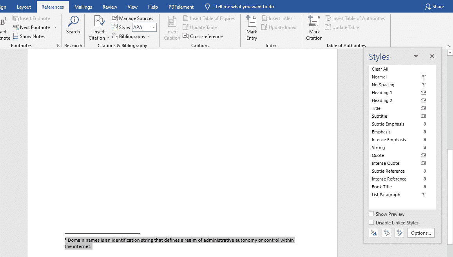The height and width of the screenshot is (257, 453).
Task: Enable the Show Preview checkbox
Action: coord(371,214)
